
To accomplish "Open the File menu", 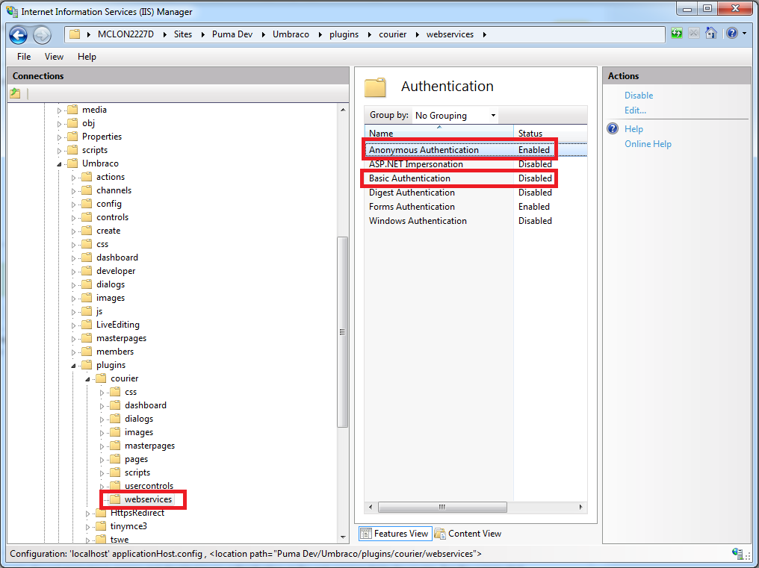I will coord(24,57).
